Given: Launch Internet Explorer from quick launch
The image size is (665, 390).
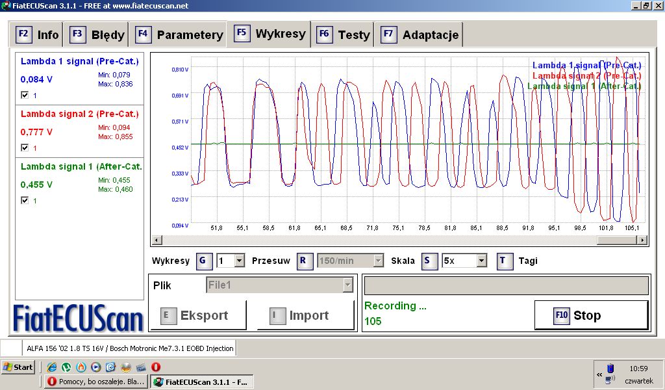Looking at the screenshot, I should [x=52, y=367].
